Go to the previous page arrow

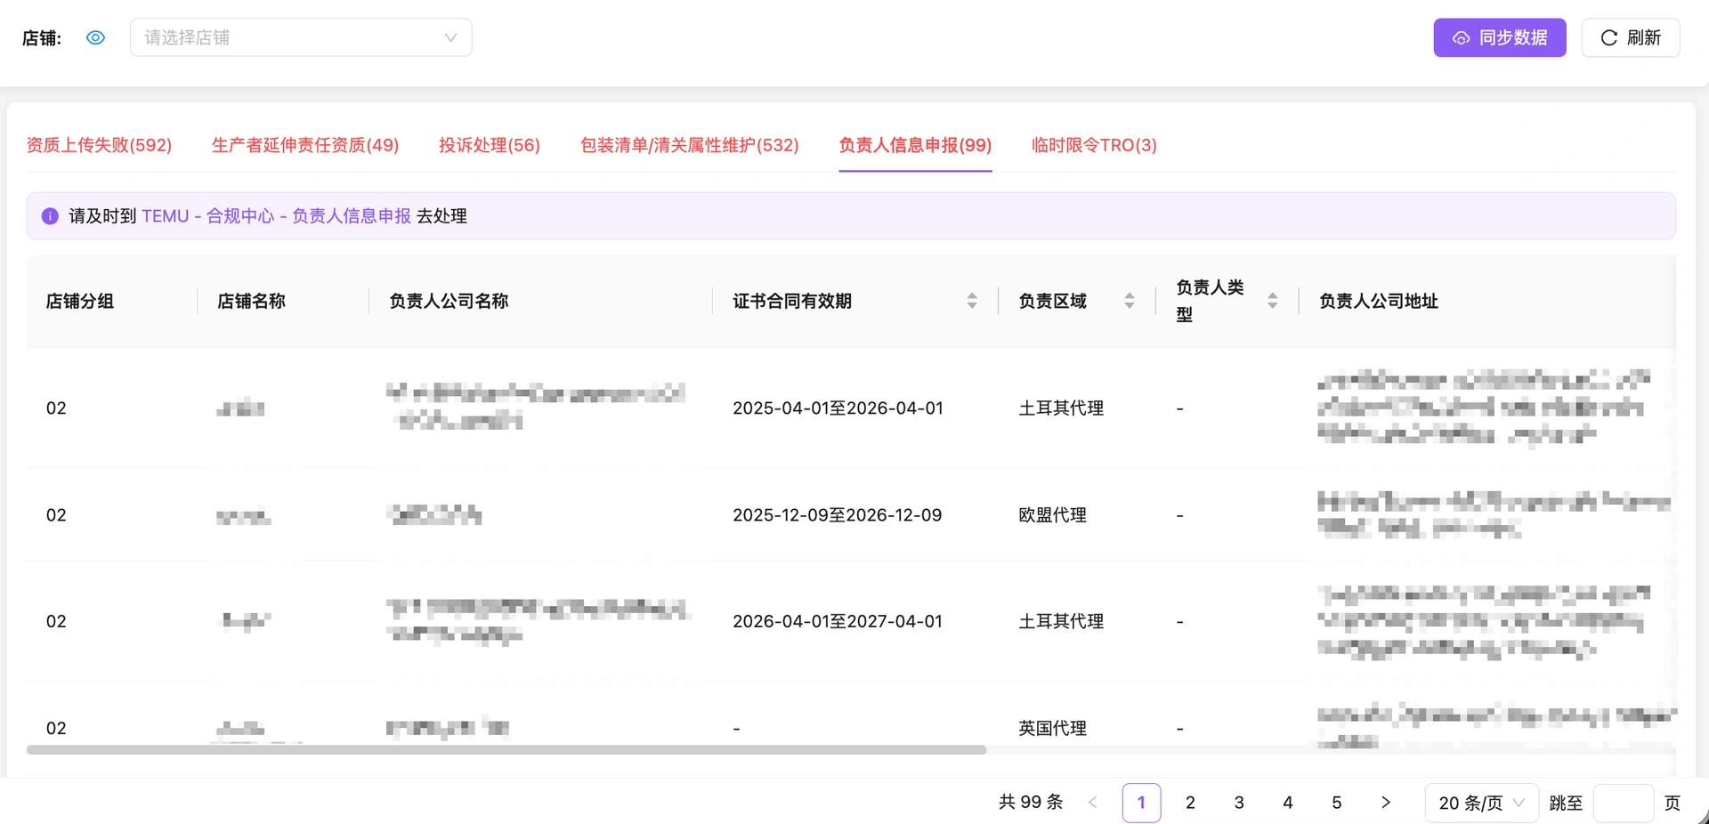pos(1092,803)
